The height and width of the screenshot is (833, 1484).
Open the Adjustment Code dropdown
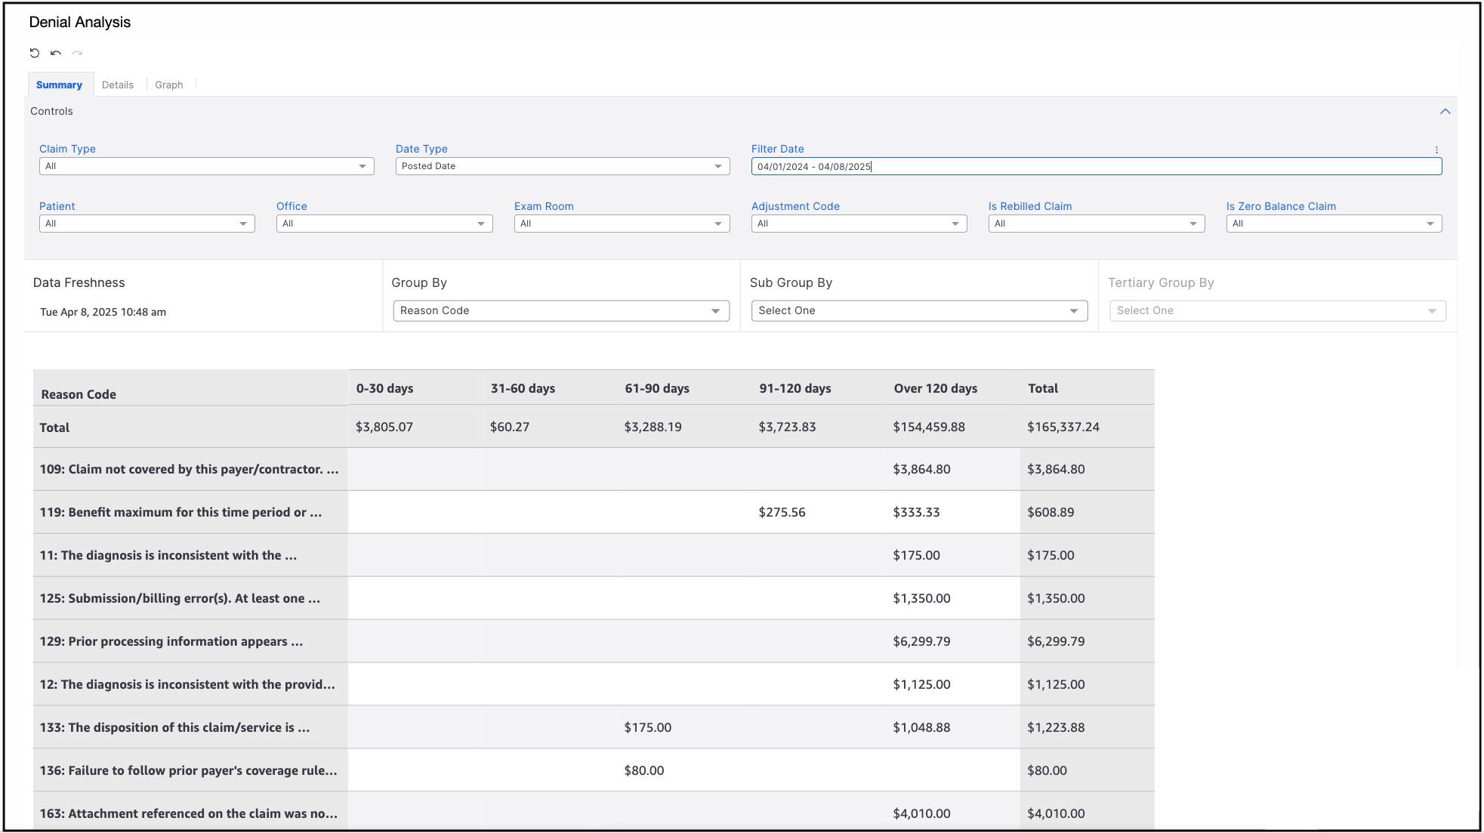coord(859,224)
